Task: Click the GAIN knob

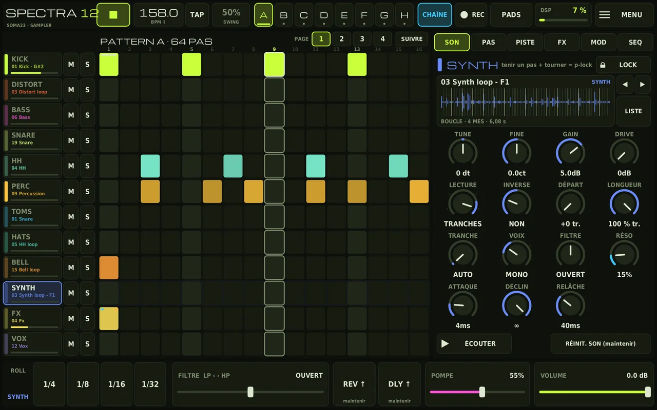Action: pyautogui.click(x=570, y=153)
